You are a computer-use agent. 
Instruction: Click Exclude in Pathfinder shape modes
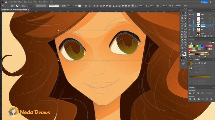click(203, 93)
